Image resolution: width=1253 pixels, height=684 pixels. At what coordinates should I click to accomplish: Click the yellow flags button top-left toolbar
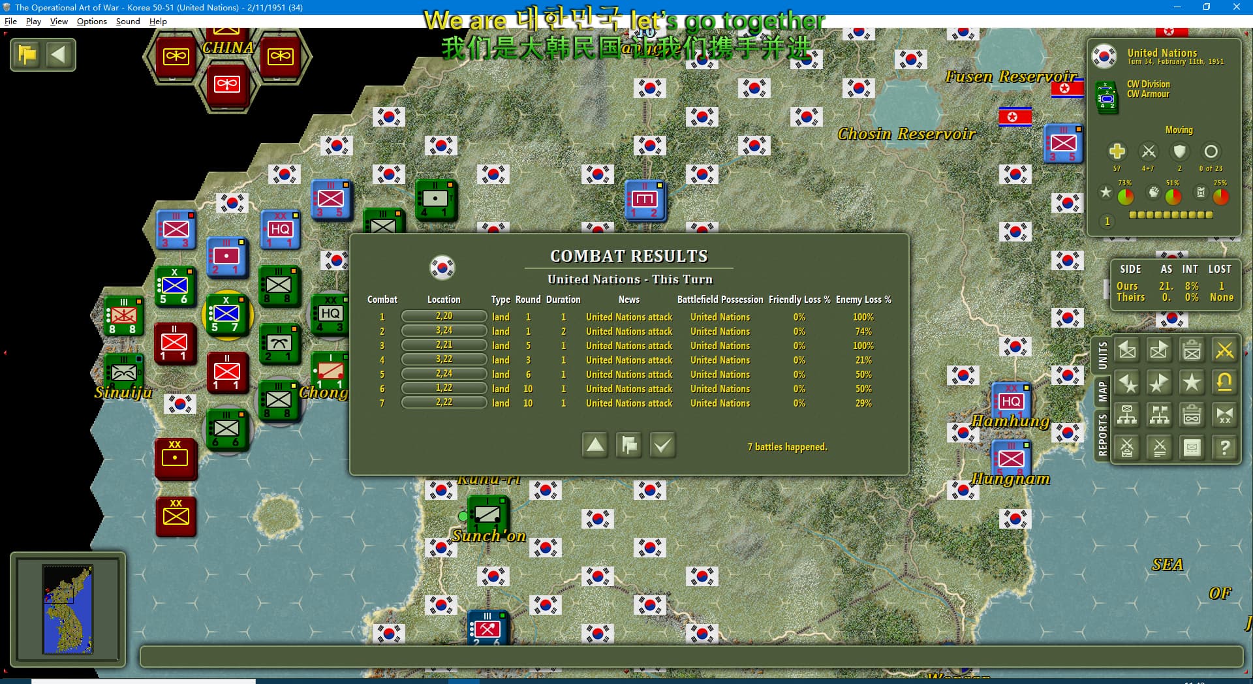(27, 55)
